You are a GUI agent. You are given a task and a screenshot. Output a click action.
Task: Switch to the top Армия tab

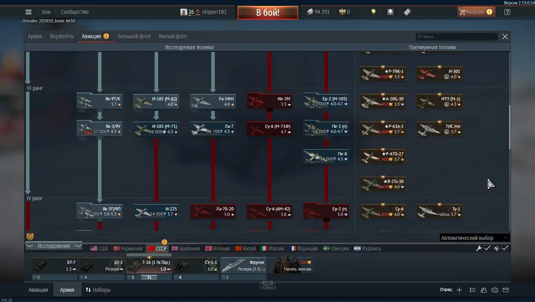pos(35,36)
